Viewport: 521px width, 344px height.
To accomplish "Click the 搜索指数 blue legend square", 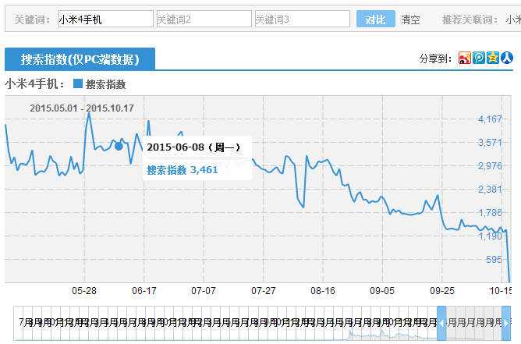I will click(78, 83).
